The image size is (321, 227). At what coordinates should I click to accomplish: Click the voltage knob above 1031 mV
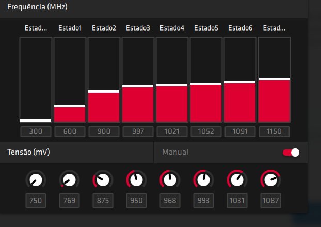point(237,180)
